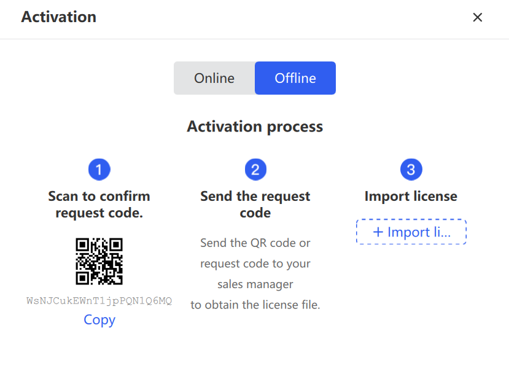Click the QR code image
This screenshot has height=376, width=509.
[99, 261]
